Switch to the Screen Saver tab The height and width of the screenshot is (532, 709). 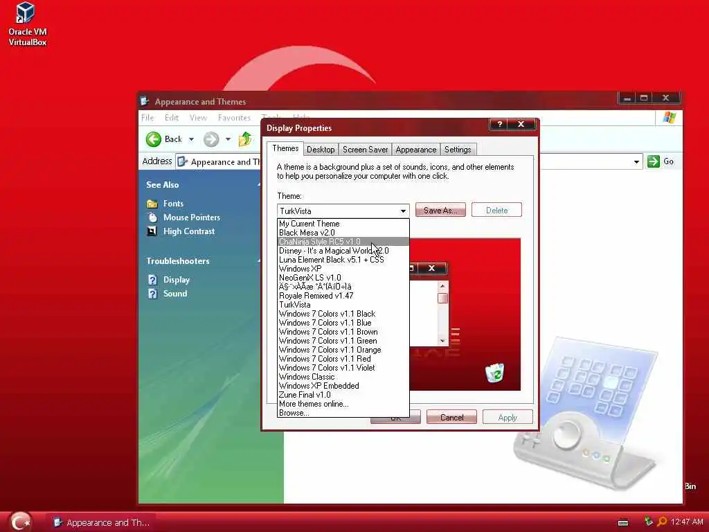[x=366, y=150]
